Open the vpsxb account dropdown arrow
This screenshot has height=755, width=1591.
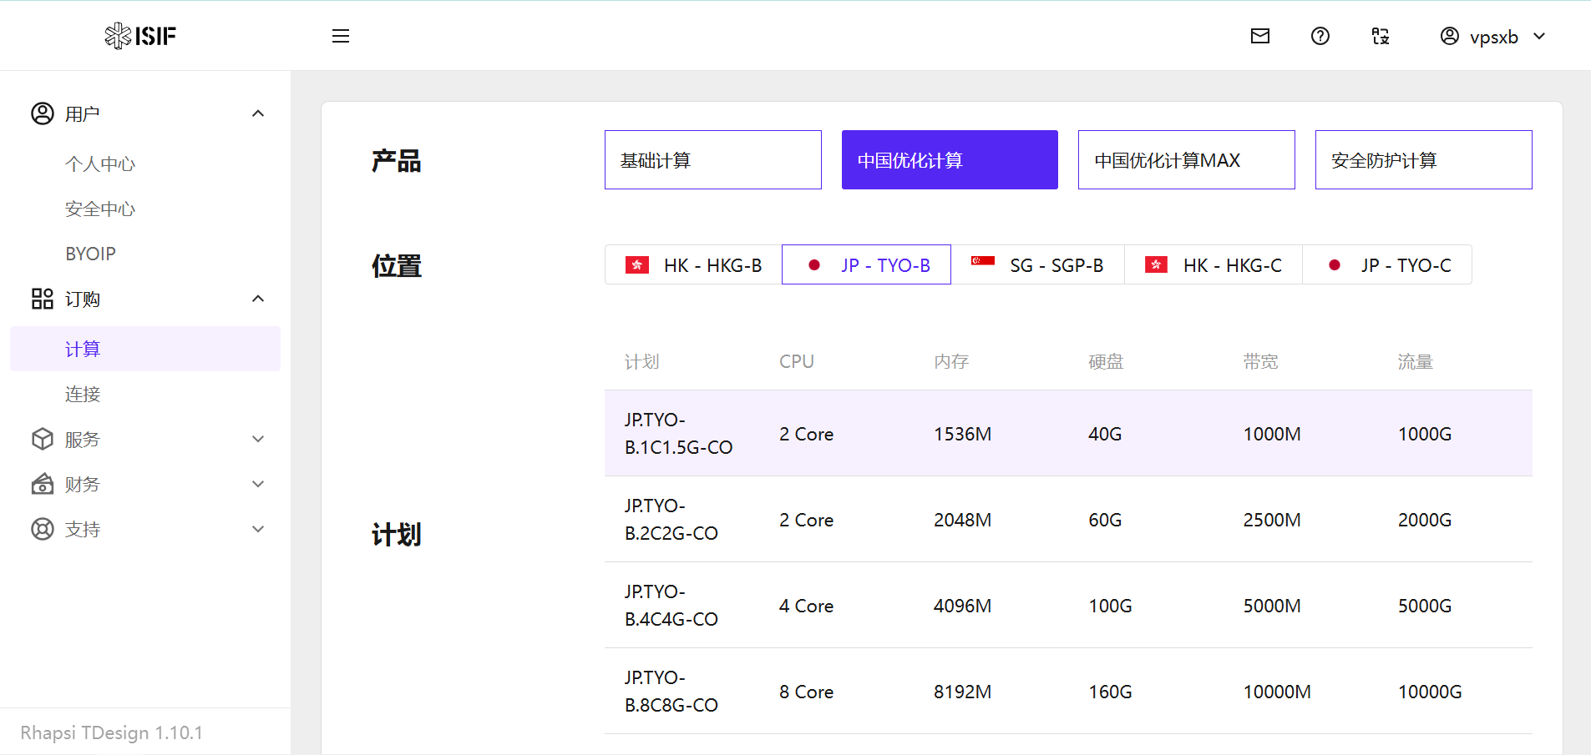(1540, 36)
